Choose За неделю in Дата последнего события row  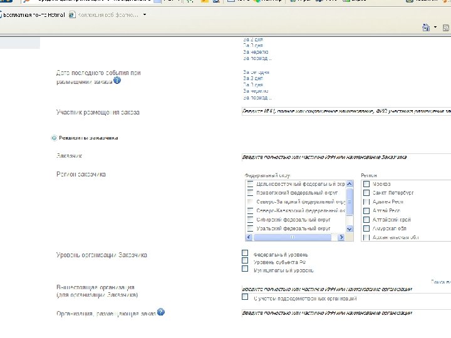[x=256, y=91]
